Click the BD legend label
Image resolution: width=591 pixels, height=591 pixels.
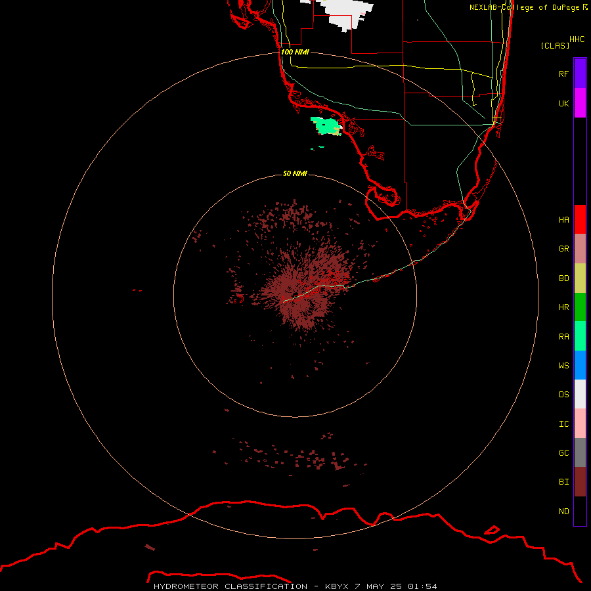563,278
